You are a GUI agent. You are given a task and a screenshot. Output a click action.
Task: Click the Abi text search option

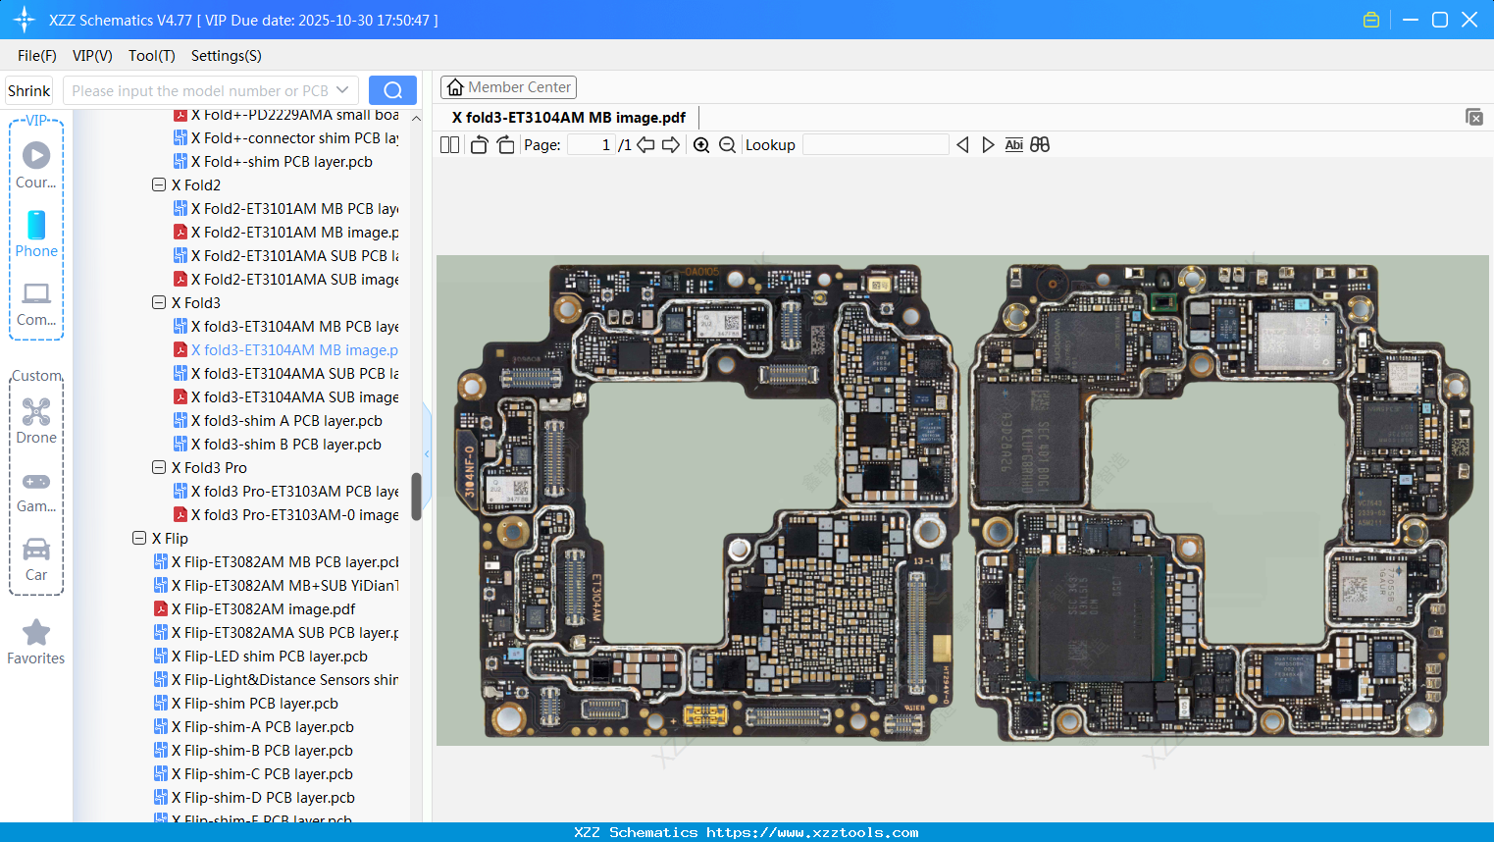[1013, 144]
